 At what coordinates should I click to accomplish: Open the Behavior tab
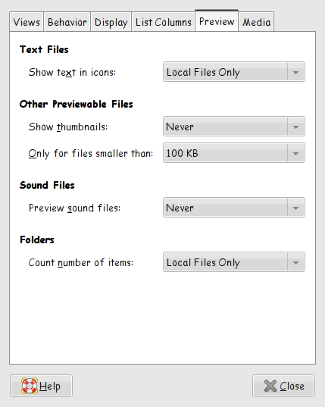click(x=67, y=21)
